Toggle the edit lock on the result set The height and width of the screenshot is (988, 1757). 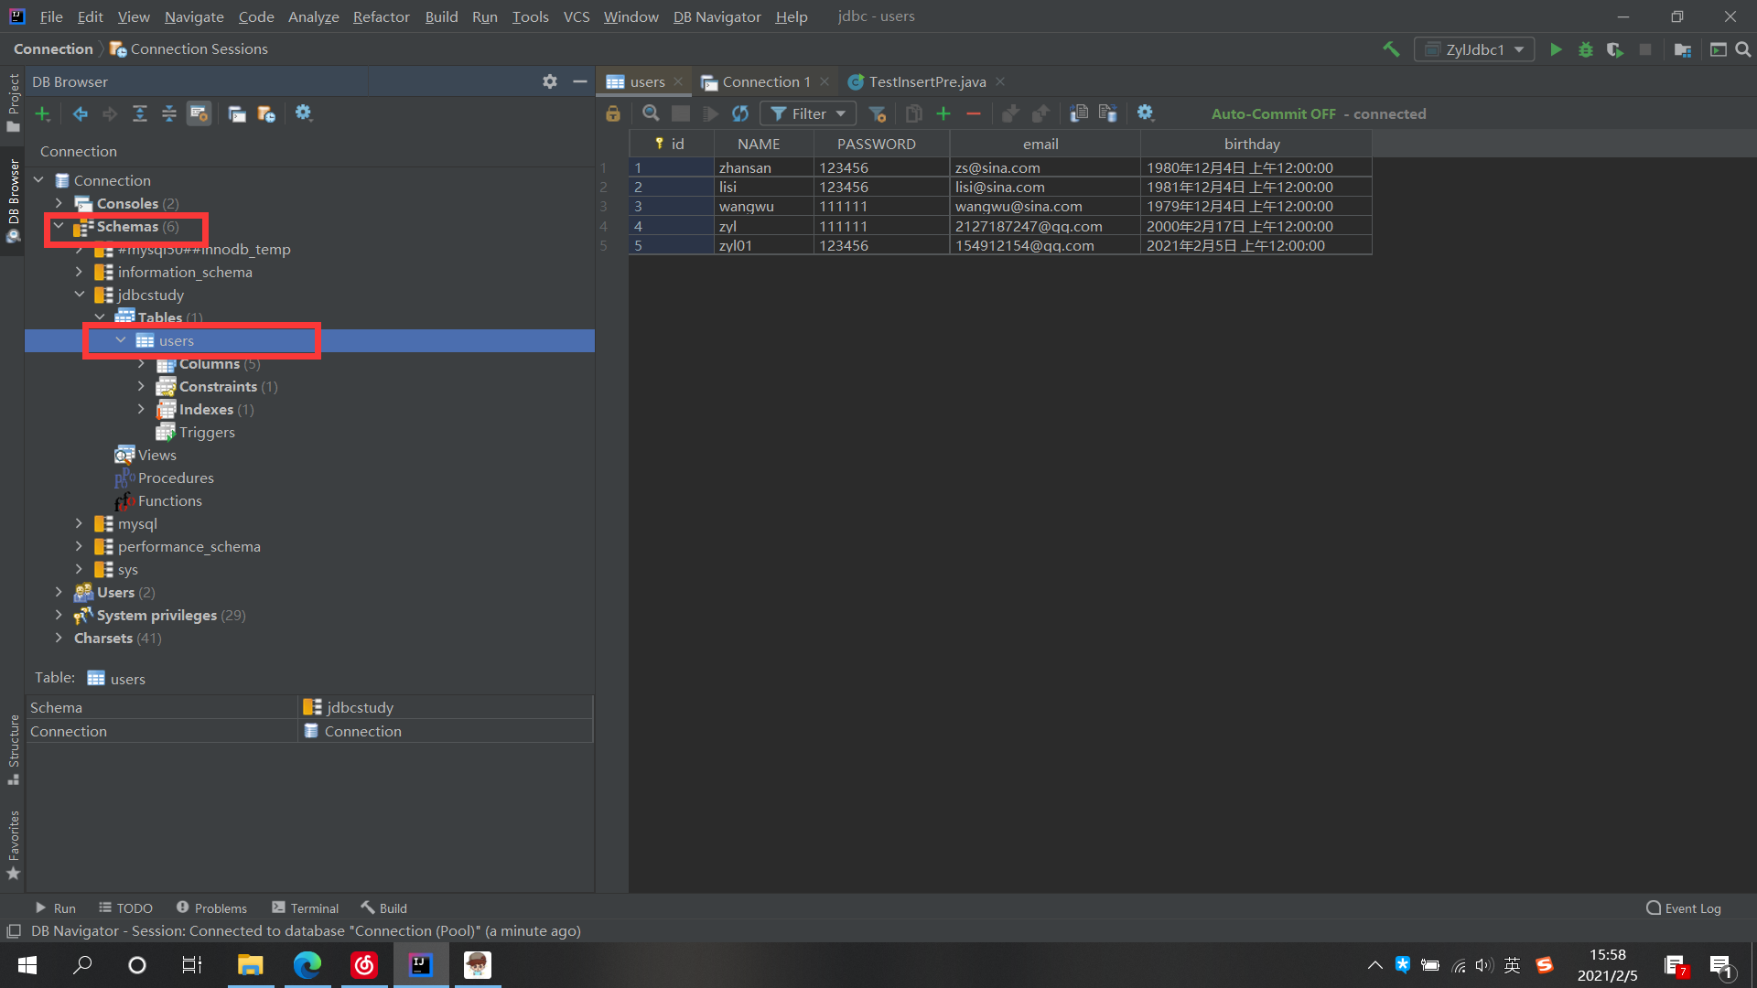click(613, 113)
